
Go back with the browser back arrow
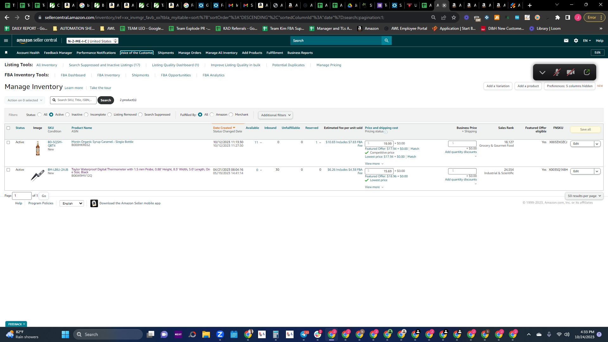[x=7, y=17]
